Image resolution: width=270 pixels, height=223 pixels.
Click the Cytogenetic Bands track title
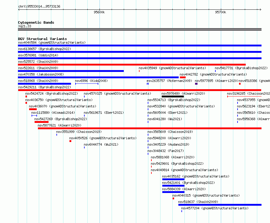[x=36, y=22]
